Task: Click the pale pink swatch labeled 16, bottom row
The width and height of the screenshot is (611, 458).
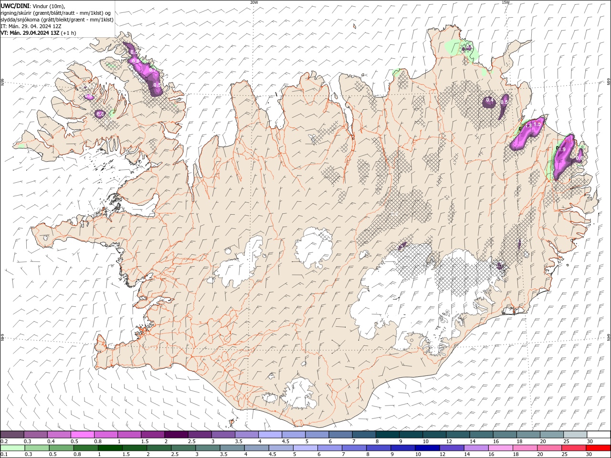Action: (x=500, y=448)
